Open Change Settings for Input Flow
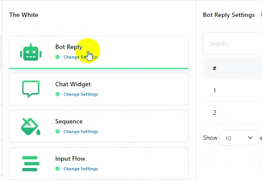 (81, 169)
